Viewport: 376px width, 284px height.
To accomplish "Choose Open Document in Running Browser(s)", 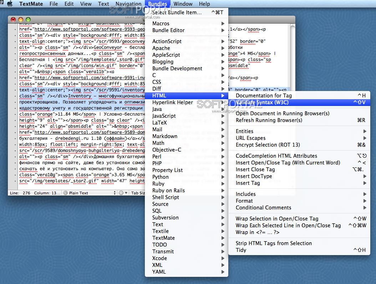I will [299, 113].
